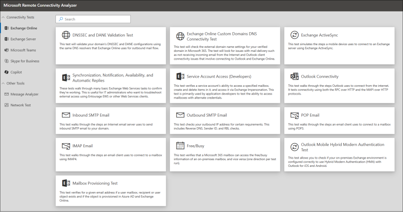This screenshot has height=212, width=403.
Task: Open Service Account Access (Developers) test
Action: coord(219,77)
